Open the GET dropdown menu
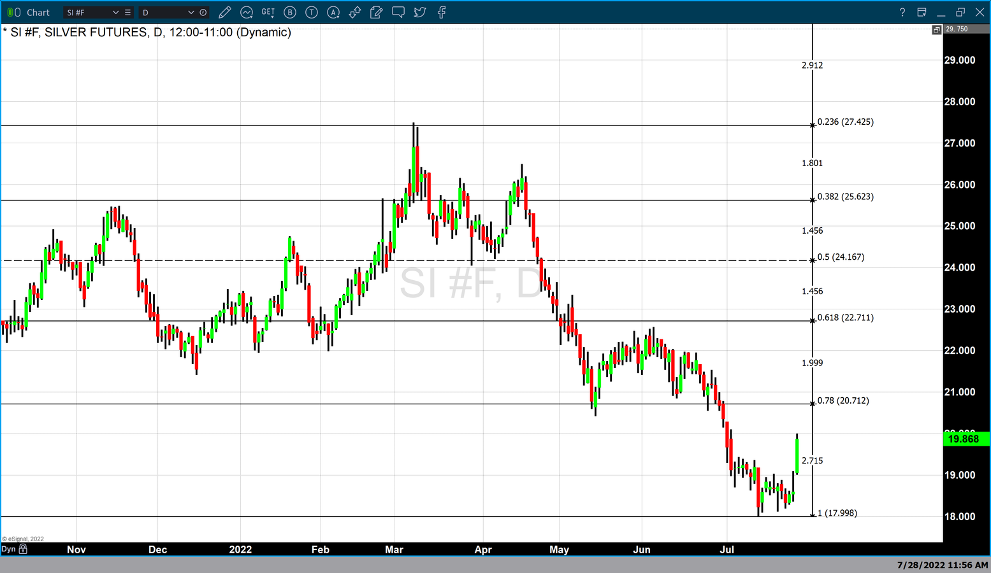 point(268,12)
